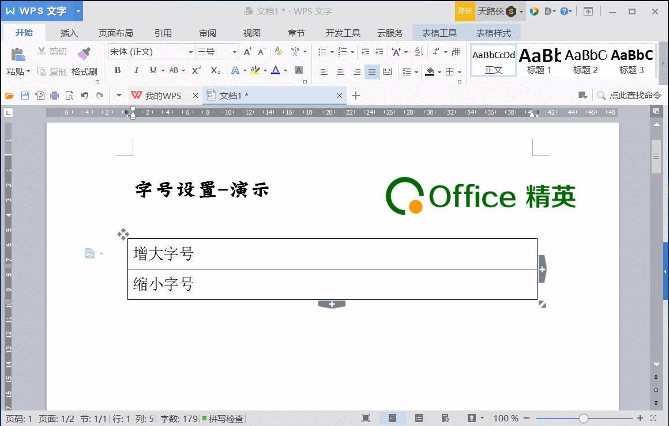The width and height of the screenshot is (669, 426).
Task: Open the 表格样式 tab
Action: click(x=494, y=33)
